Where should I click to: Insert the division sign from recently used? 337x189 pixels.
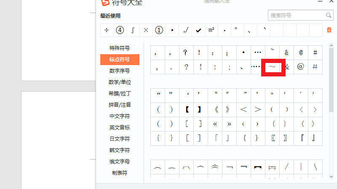point(107,30)
